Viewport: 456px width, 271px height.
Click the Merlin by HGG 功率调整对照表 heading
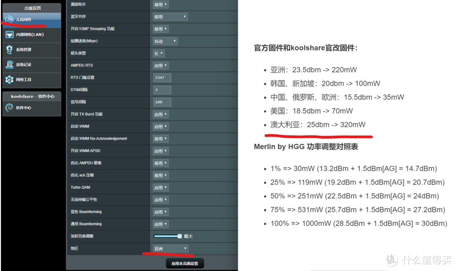point(306,147)
